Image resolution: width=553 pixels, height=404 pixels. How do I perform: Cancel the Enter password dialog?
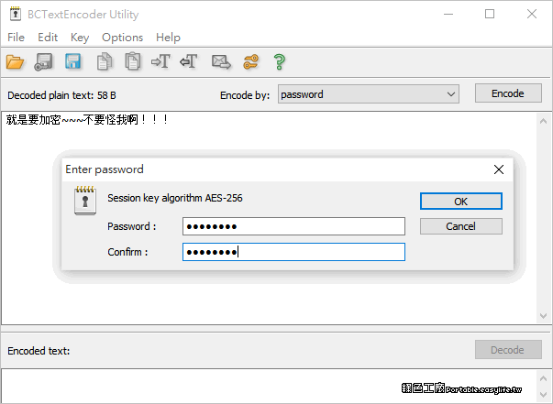tap(460, 226)
